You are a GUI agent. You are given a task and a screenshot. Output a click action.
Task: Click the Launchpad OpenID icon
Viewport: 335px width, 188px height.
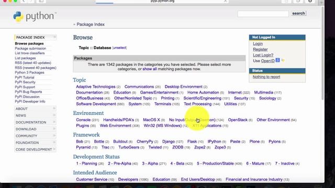tap(283, 61)
